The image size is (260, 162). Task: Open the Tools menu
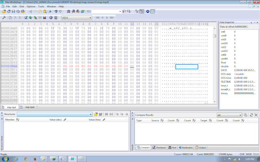(41, 6)
